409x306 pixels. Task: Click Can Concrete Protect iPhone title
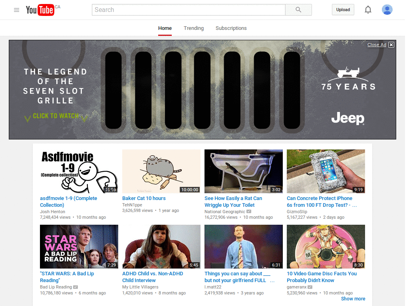coord(322,202)
